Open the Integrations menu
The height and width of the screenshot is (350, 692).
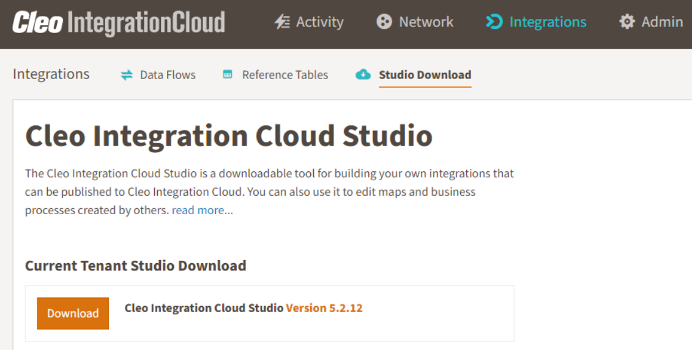click(536, 21)
